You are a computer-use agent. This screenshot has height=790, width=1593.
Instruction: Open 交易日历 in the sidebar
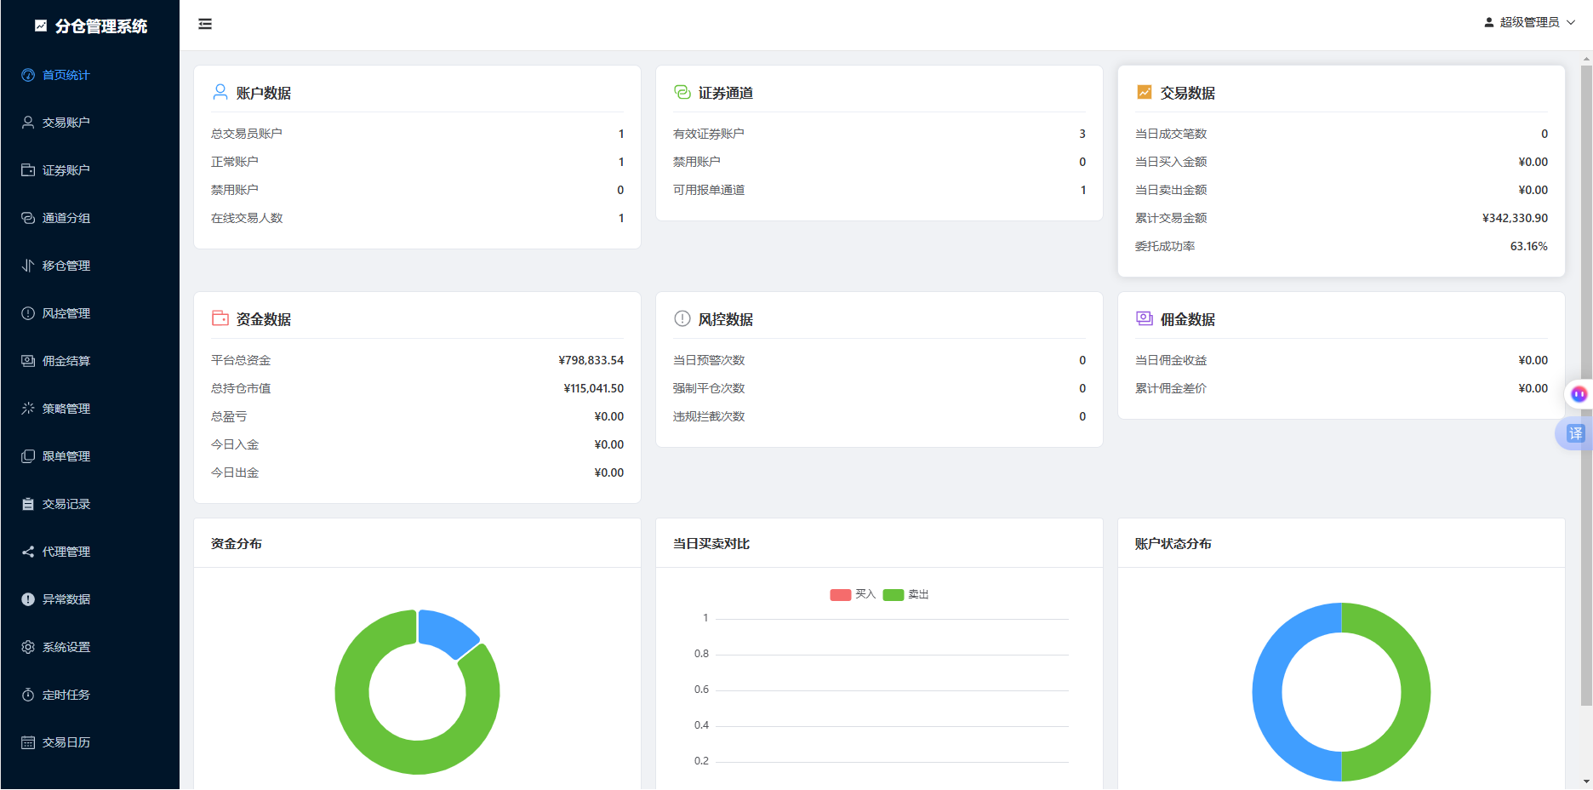click(x=89, y=742)
